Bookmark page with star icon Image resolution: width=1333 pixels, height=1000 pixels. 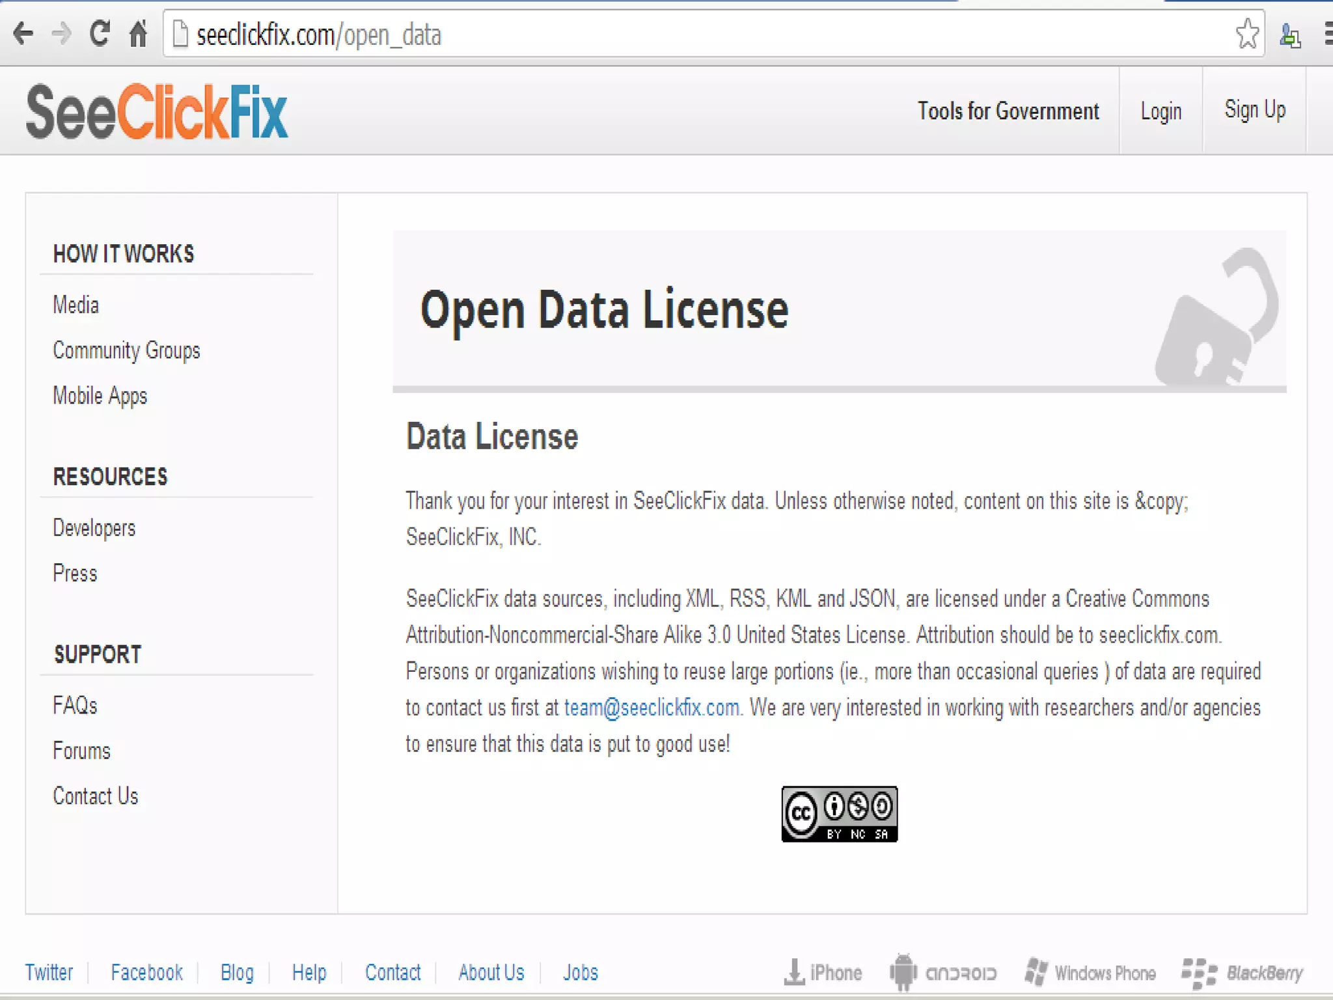point(1246,34)
